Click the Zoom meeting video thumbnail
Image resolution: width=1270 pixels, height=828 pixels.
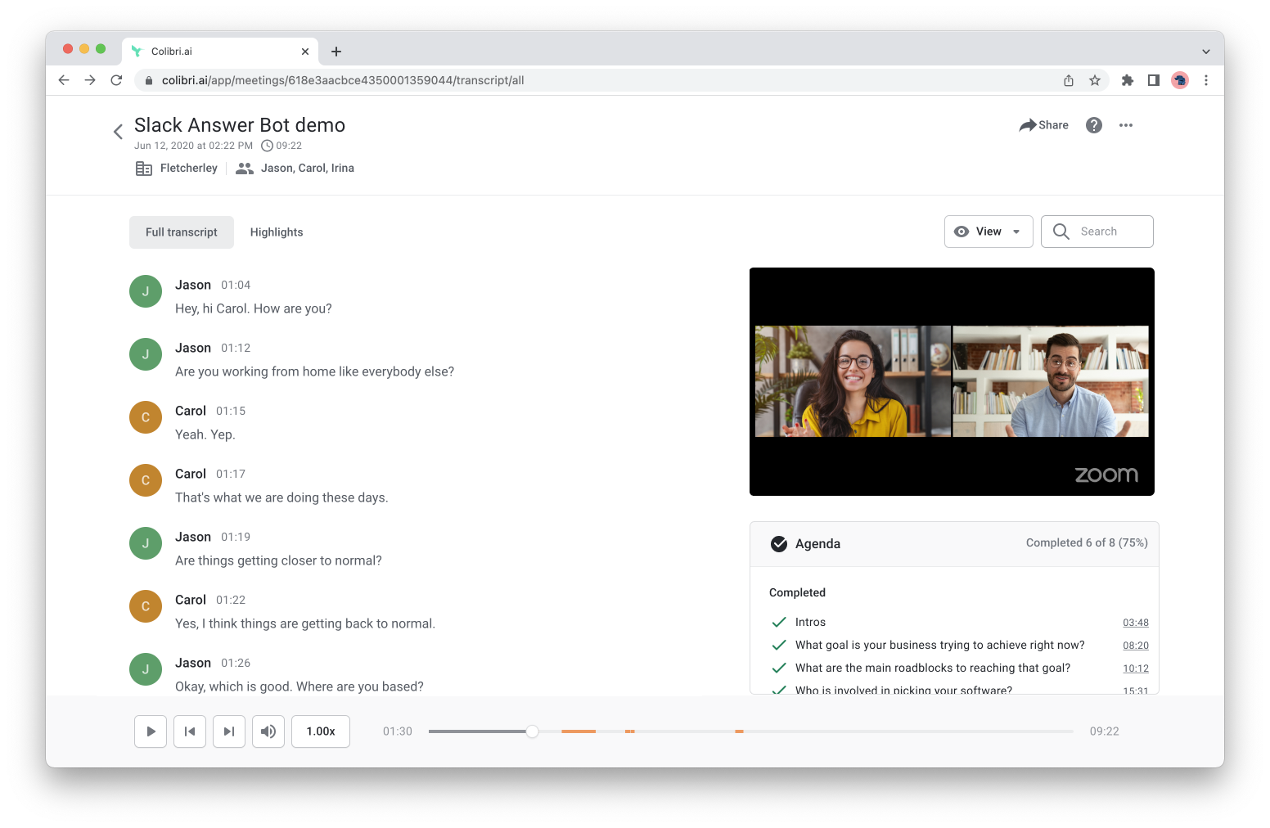(x=952, y=381)
